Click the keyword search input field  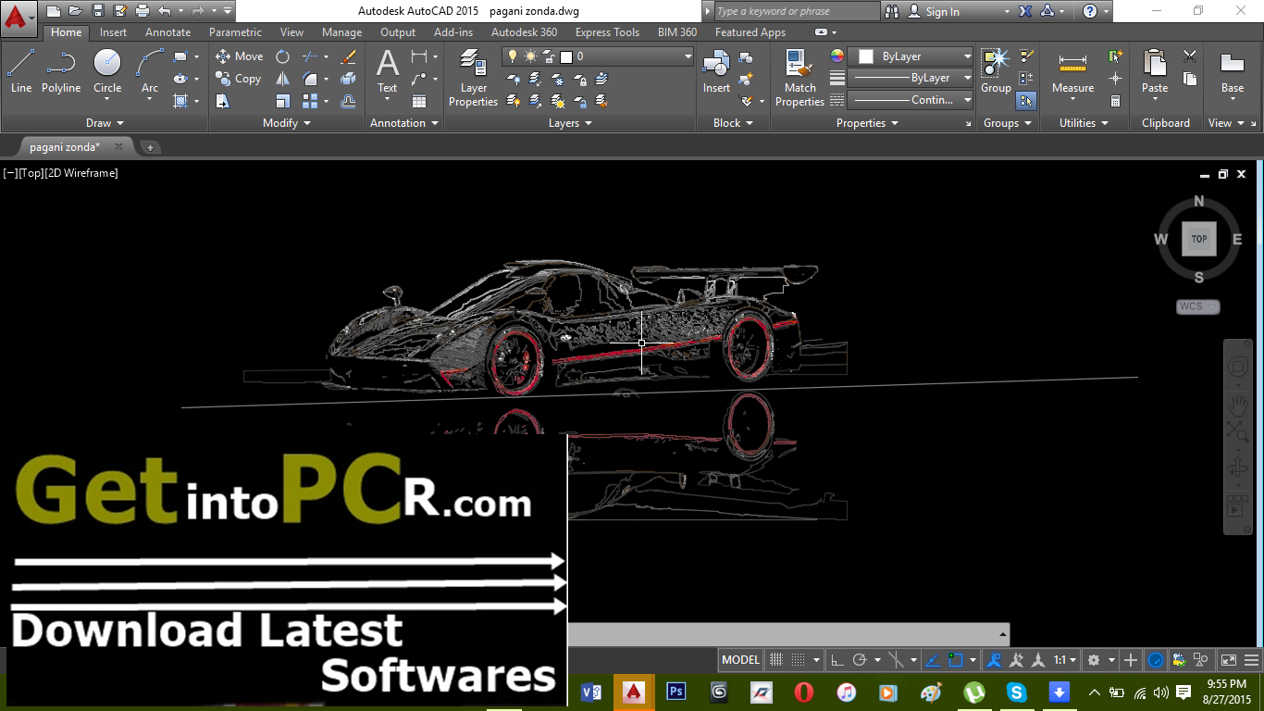click(x=797, y=11)
